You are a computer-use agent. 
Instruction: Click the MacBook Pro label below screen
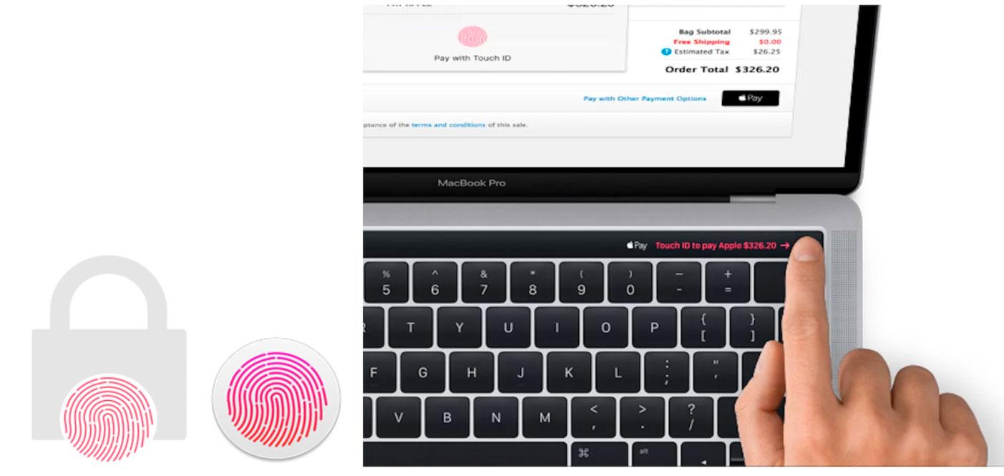(x=471, y=183)
